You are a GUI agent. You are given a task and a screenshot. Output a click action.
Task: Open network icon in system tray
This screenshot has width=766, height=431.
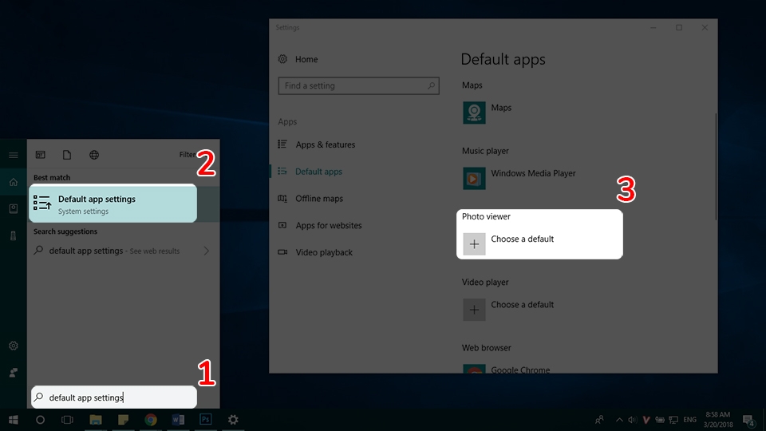(673, 420)
